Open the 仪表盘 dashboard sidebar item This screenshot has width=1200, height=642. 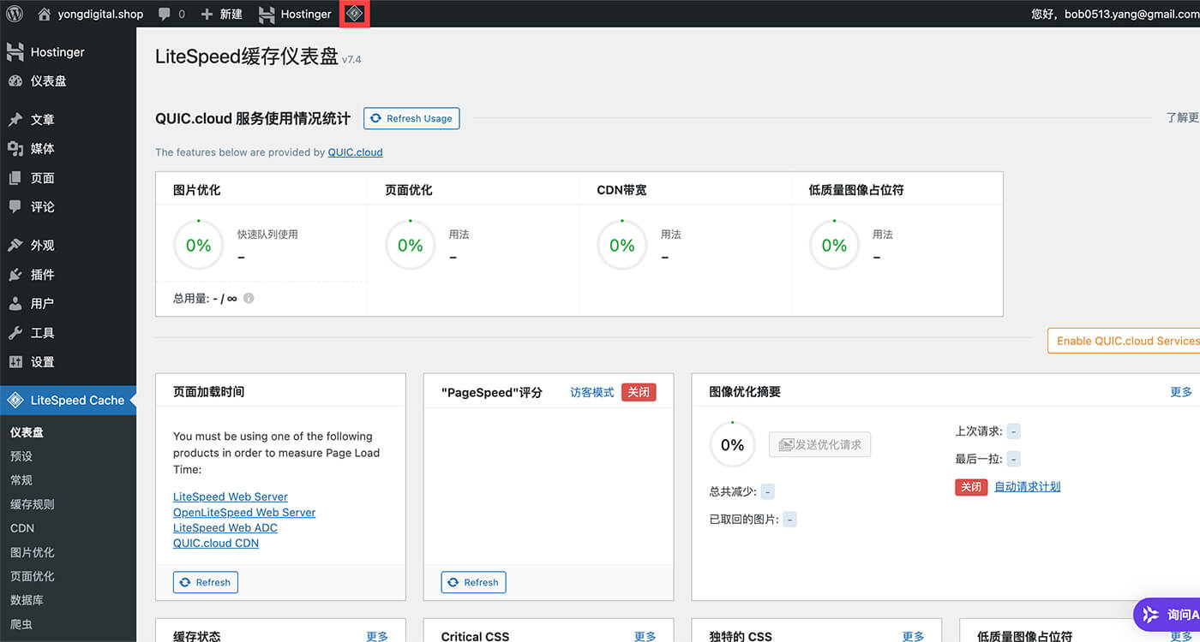click(68, 80)
